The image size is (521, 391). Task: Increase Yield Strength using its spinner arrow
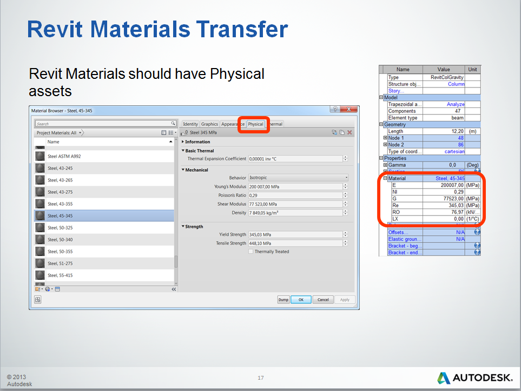346,233
